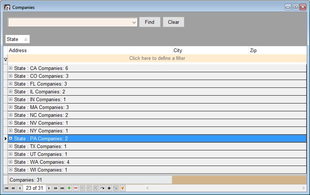
Task: Sort by the Address column header
Action: 89,50
